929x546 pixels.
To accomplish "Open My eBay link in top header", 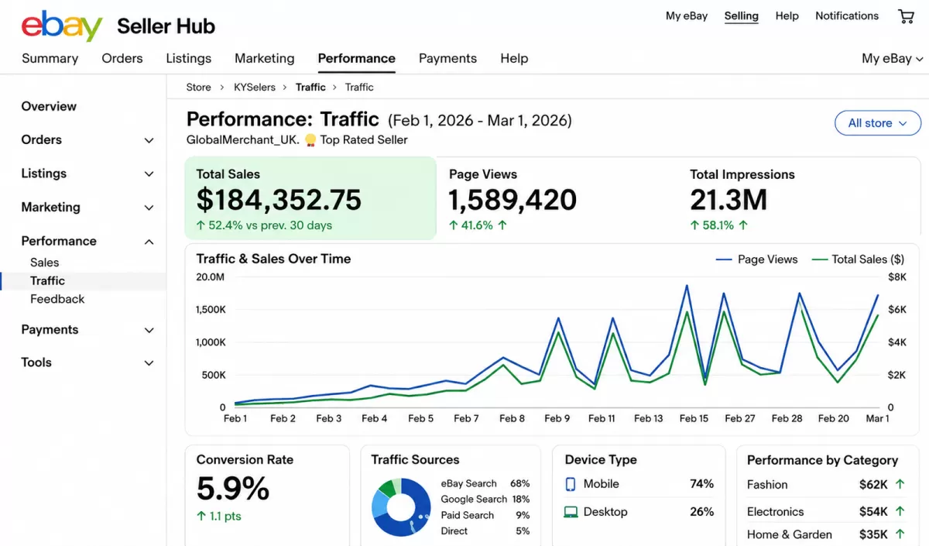I will (687, 15).
